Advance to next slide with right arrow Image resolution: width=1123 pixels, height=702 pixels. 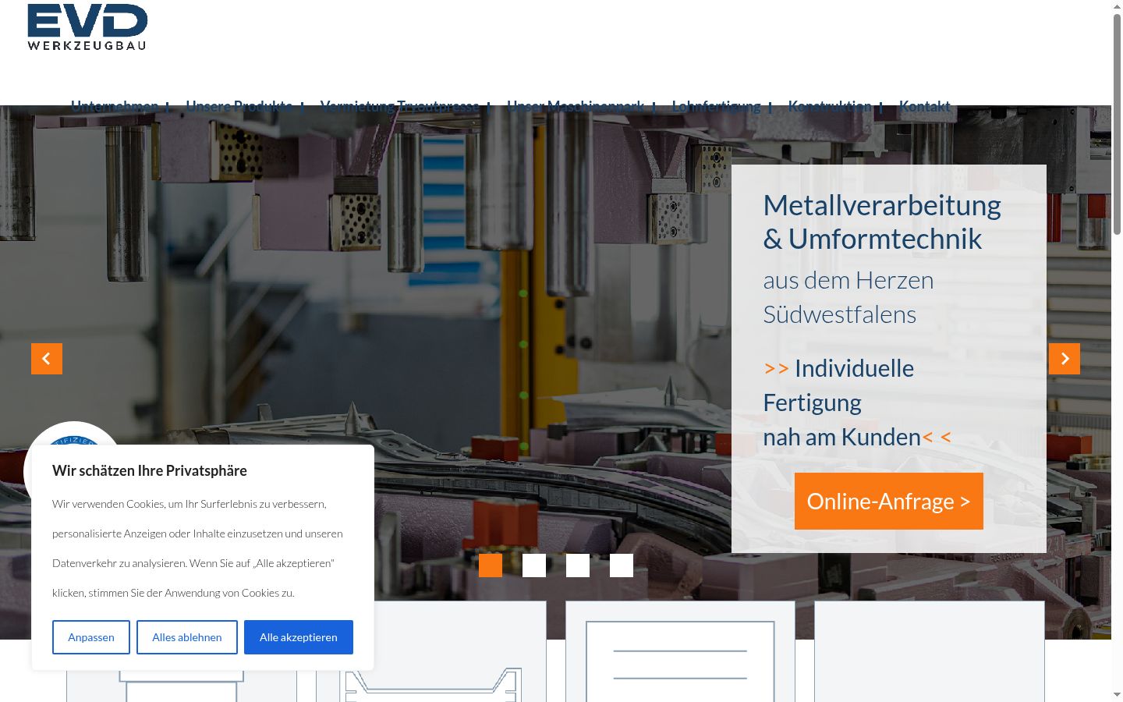[1065, 359]
